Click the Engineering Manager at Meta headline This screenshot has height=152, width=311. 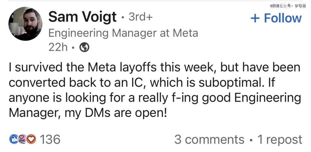pyautogui.click(x=123, y=33)
